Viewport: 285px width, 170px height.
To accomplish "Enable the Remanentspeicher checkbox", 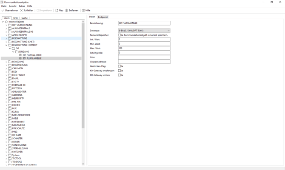I will pyautogui.click(x=120, y=35).
